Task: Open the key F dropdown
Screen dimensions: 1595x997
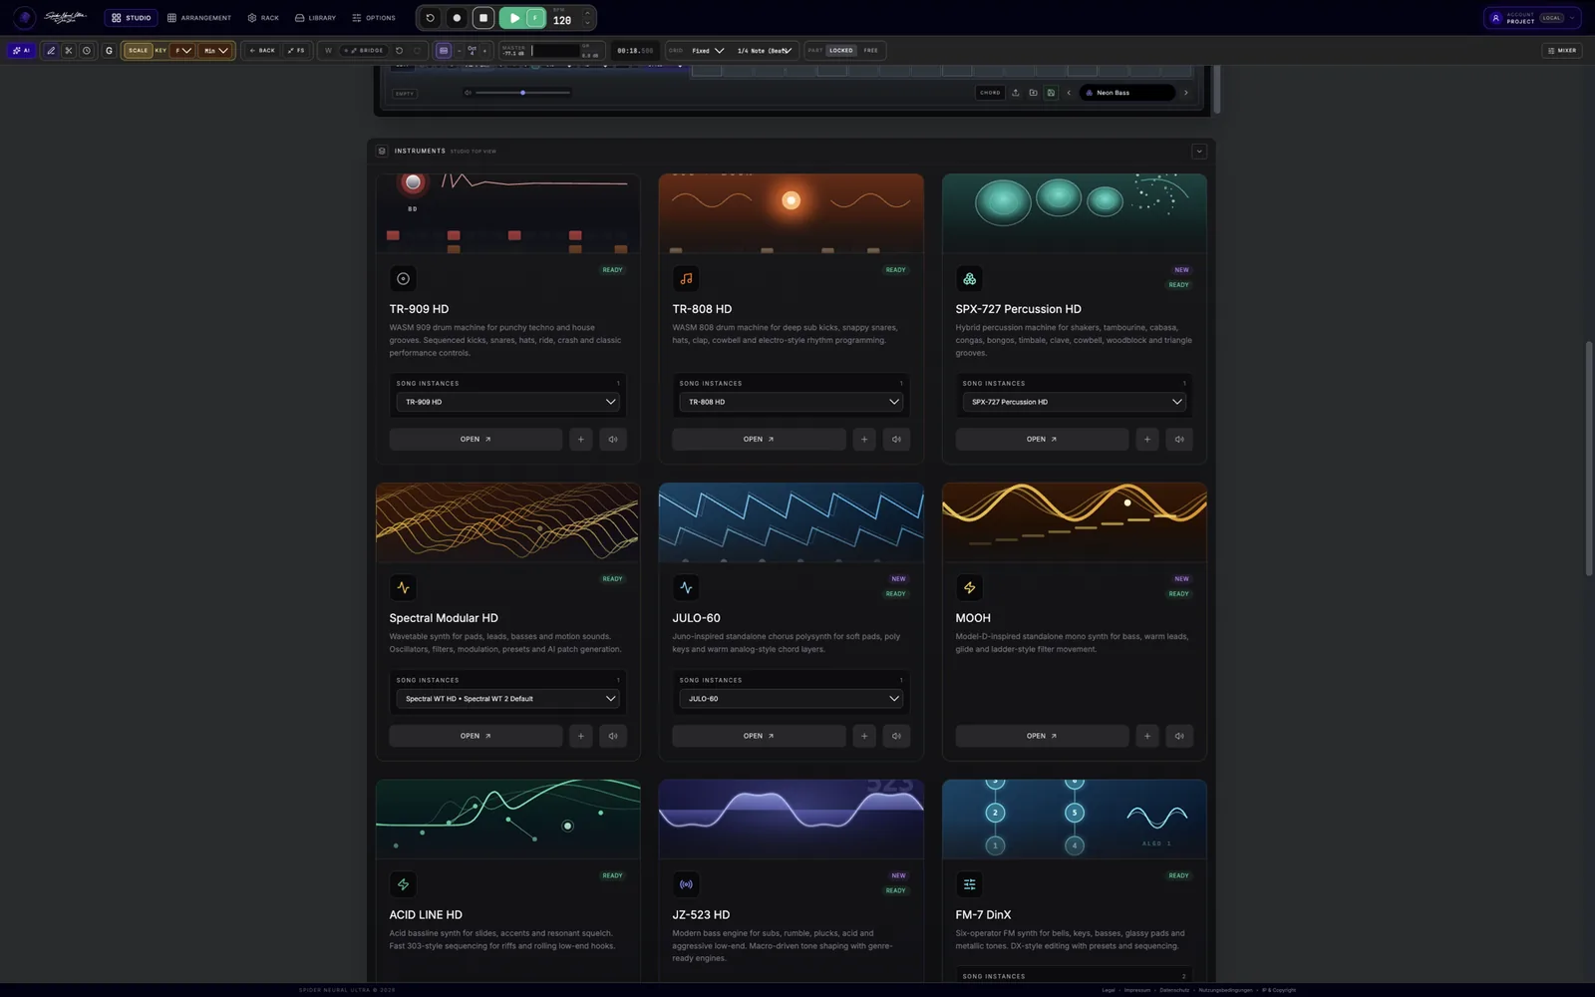Action: coord(183,50)
